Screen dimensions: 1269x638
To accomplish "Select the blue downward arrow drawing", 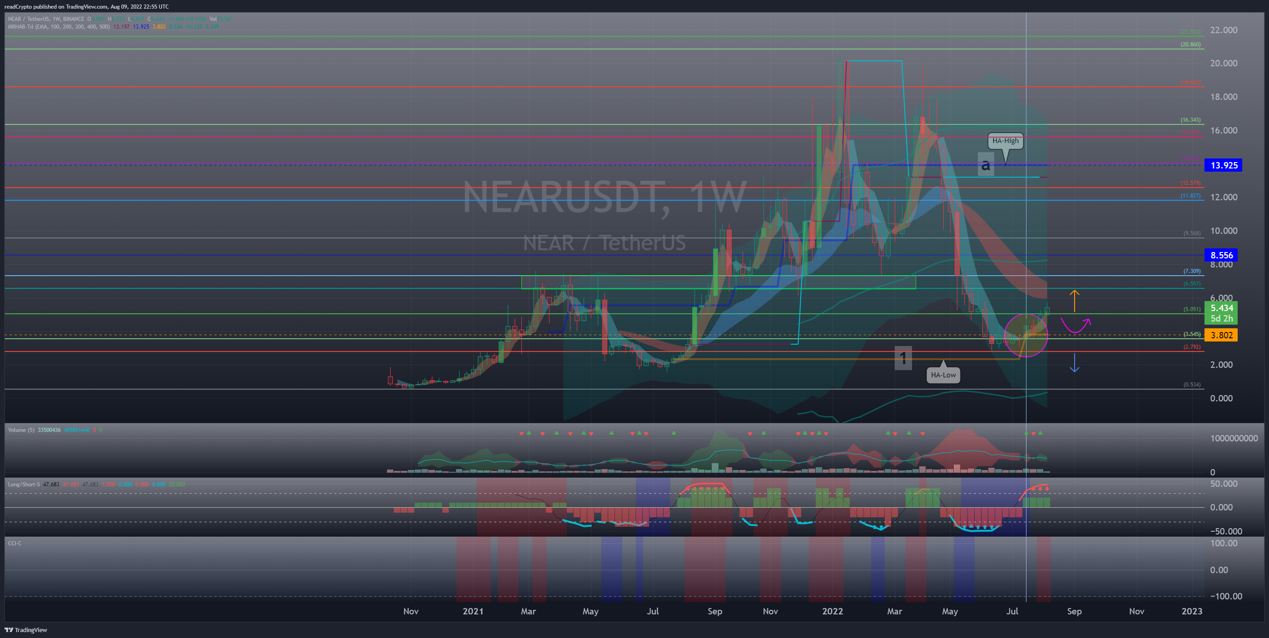I will click(1075, 363).
